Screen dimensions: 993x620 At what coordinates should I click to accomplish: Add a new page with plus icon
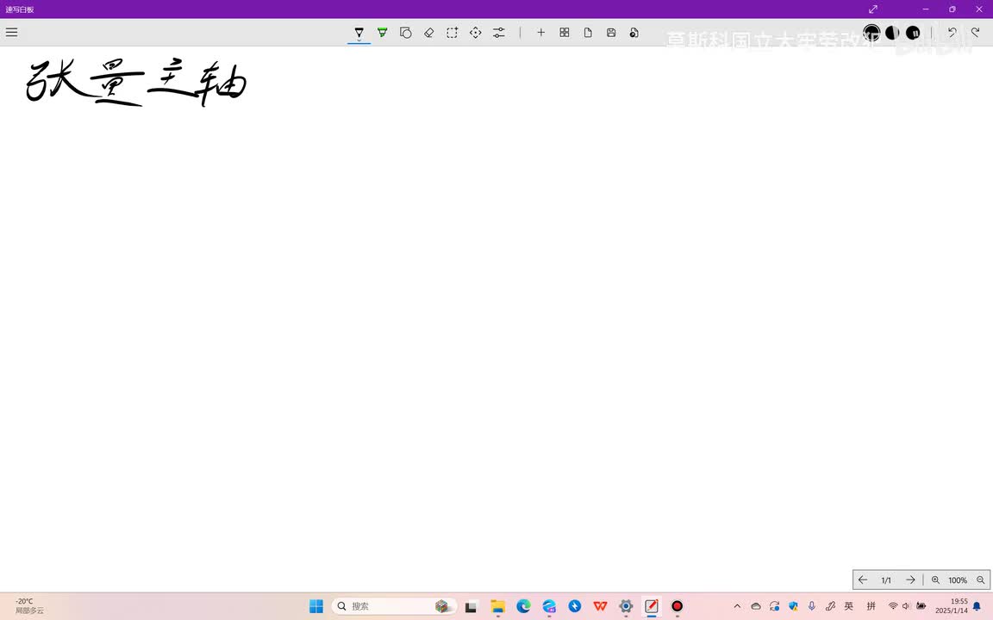(540, 32)
